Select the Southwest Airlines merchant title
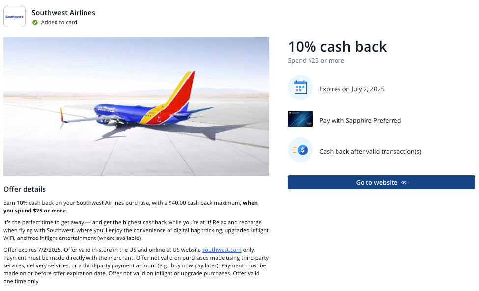This screenshot has width=479, height=291. coord(63,13)
